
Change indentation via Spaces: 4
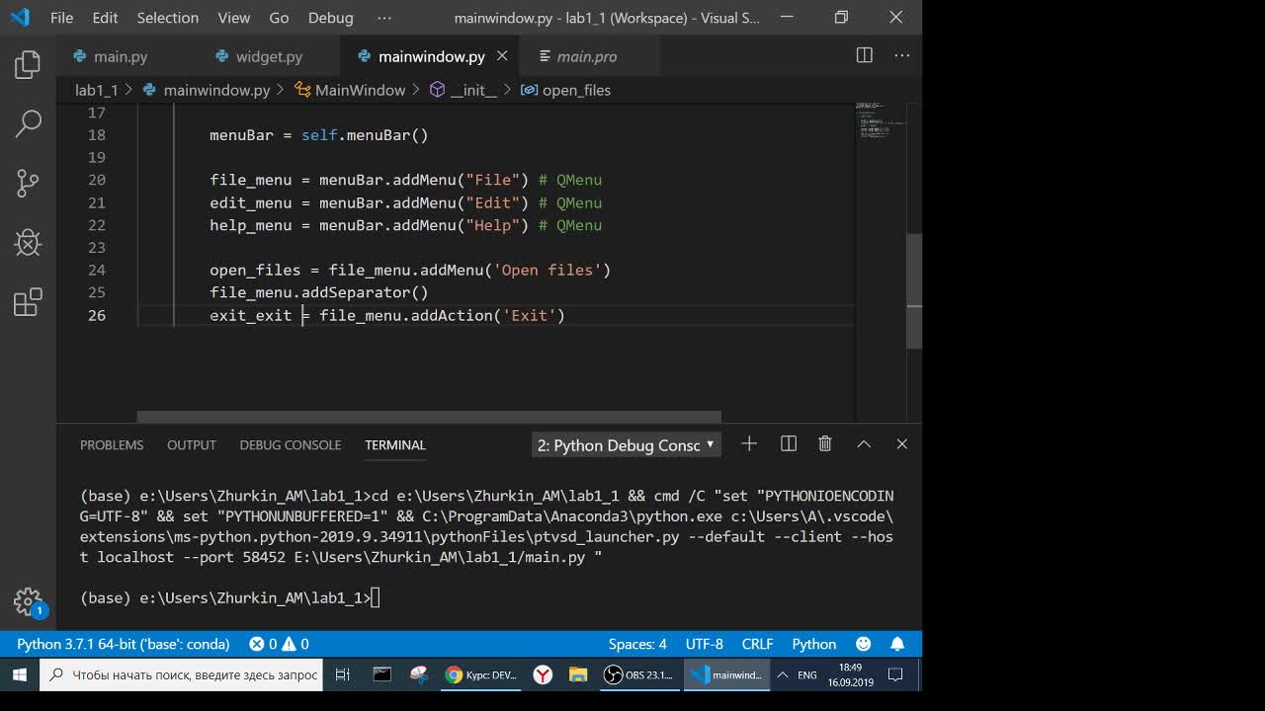pyautogui.click(x=637, y=644)
